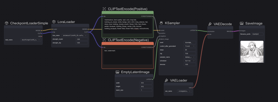Screen dimensions: 278x102
Task: Click VAE output port on CheckpointLoaderSimple
Action: pos(41,36)
